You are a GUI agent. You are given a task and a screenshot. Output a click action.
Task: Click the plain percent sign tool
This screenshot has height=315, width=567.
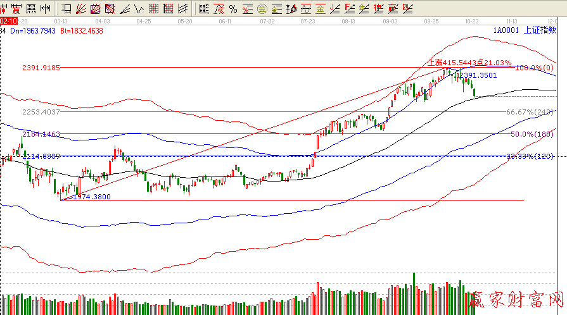233,8
